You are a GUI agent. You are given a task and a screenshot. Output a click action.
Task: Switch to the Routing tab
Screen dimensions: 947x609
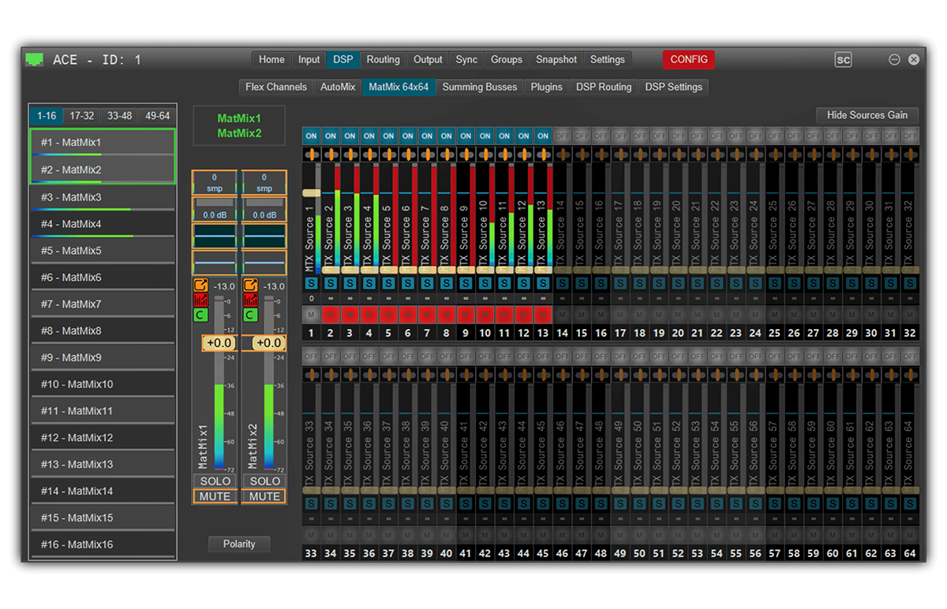(x=384, y=60)
